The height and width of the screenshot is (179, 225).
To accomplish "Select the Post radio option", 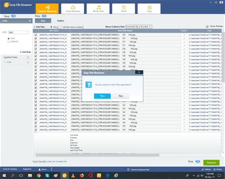I will pos(9,38).
